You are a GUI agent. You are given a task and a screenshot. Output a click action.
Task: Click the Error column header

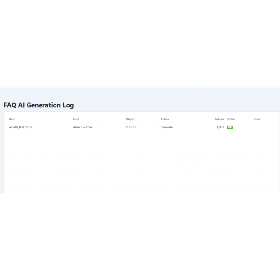tap(257, 119)
